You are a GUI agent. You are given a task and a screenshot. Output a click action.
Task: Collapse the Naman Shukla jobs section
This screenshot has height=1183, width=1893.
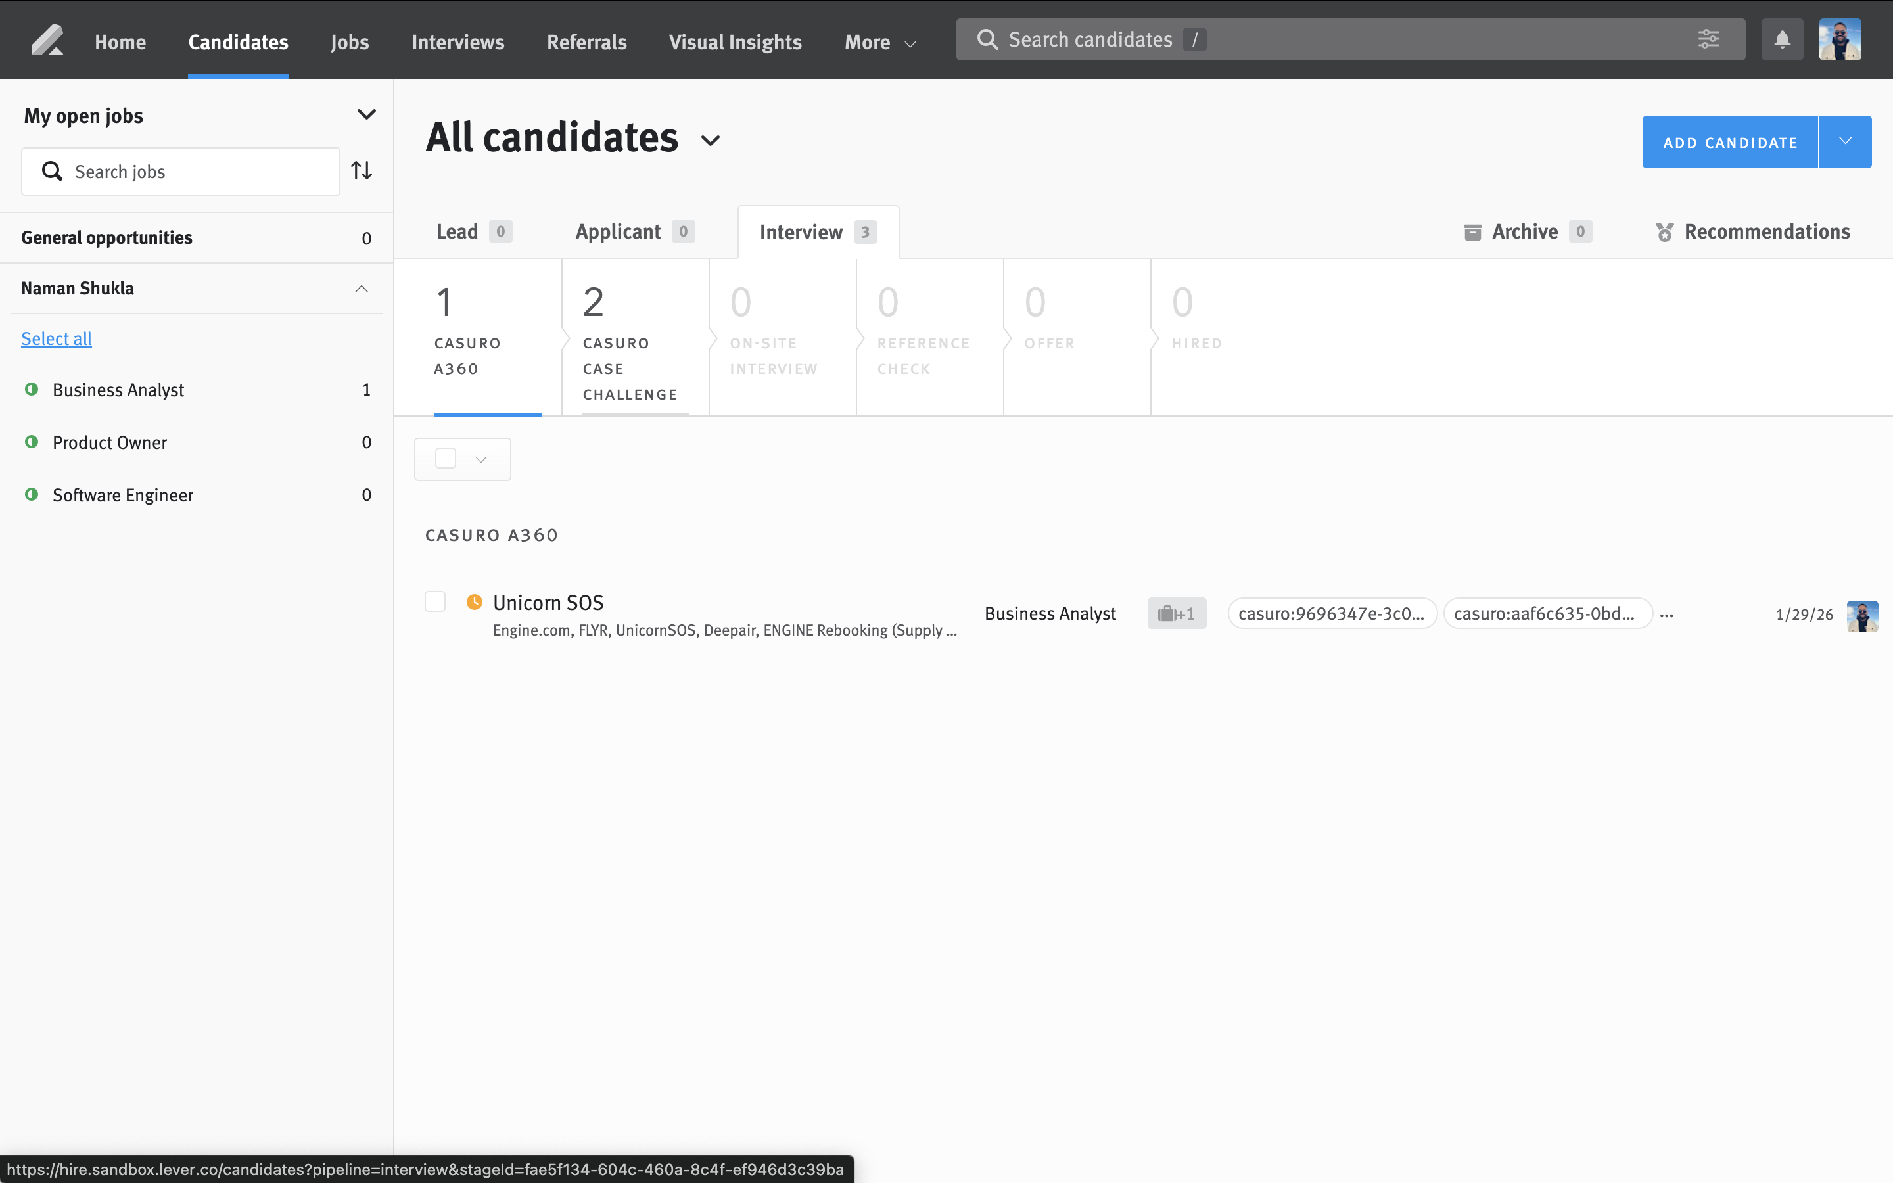[362, 289]
